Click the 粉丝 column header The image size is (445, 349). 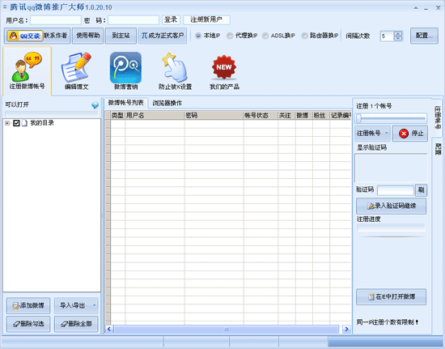pos(321,115)
